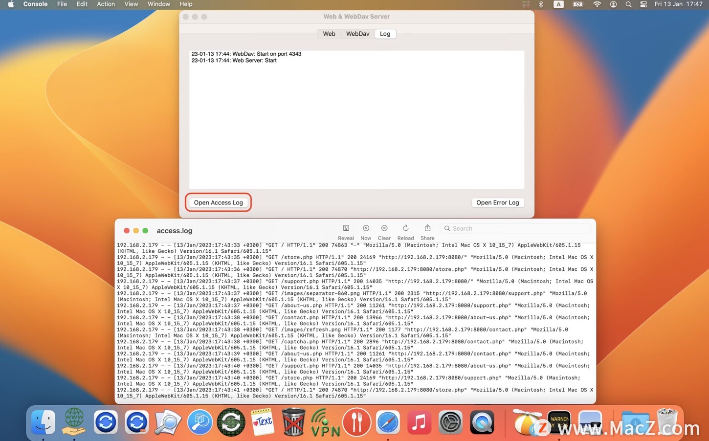Click the Open Access Log button
The image size is (709, 441).
218,202
